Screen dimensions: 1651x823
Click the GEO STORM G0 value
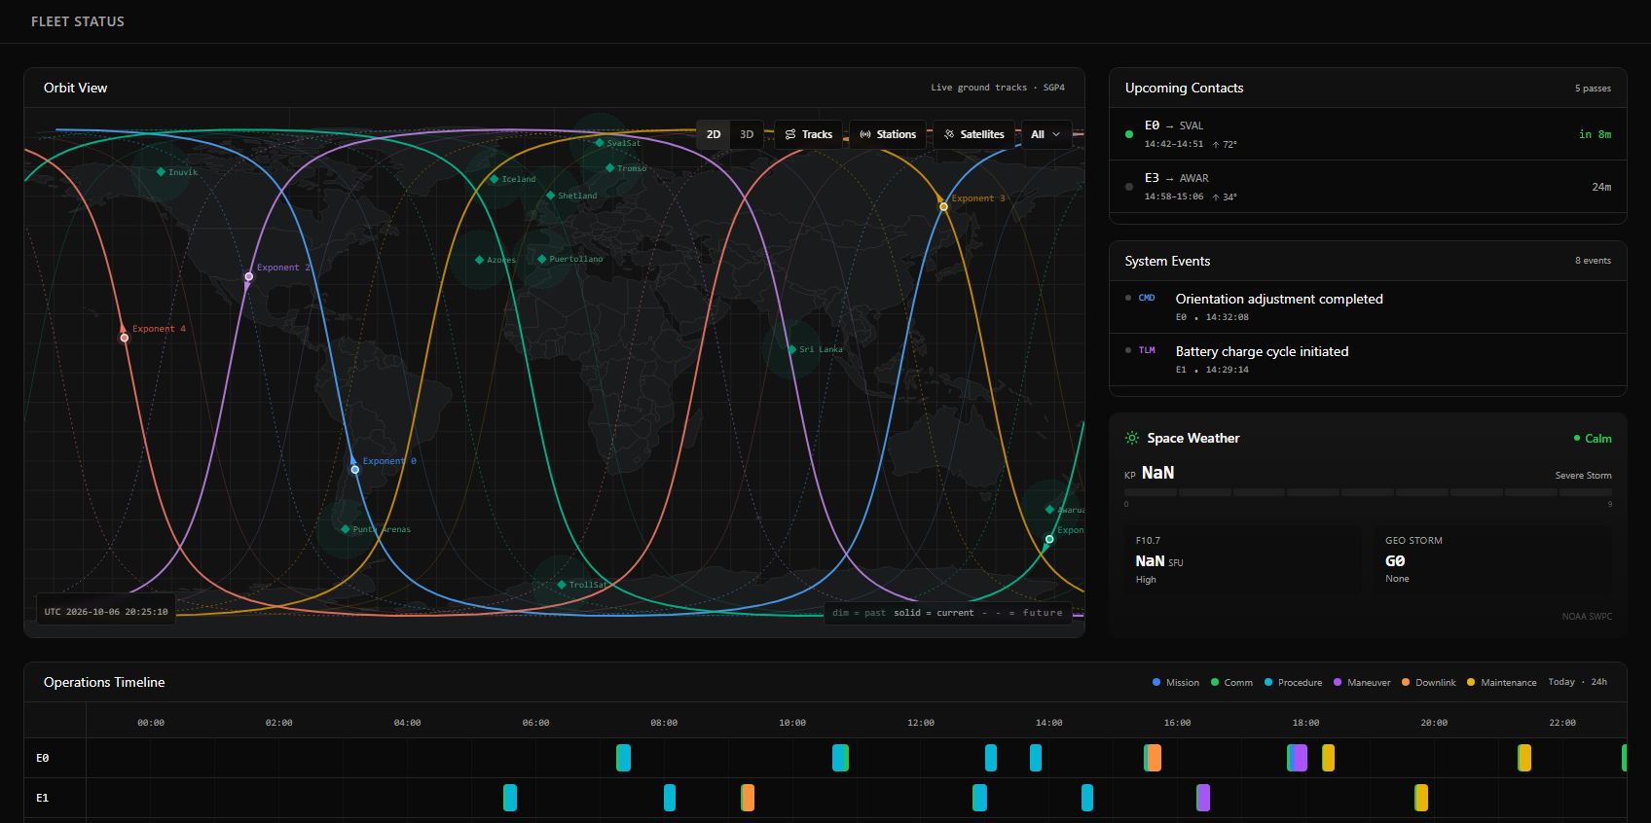coord(1395,561)
